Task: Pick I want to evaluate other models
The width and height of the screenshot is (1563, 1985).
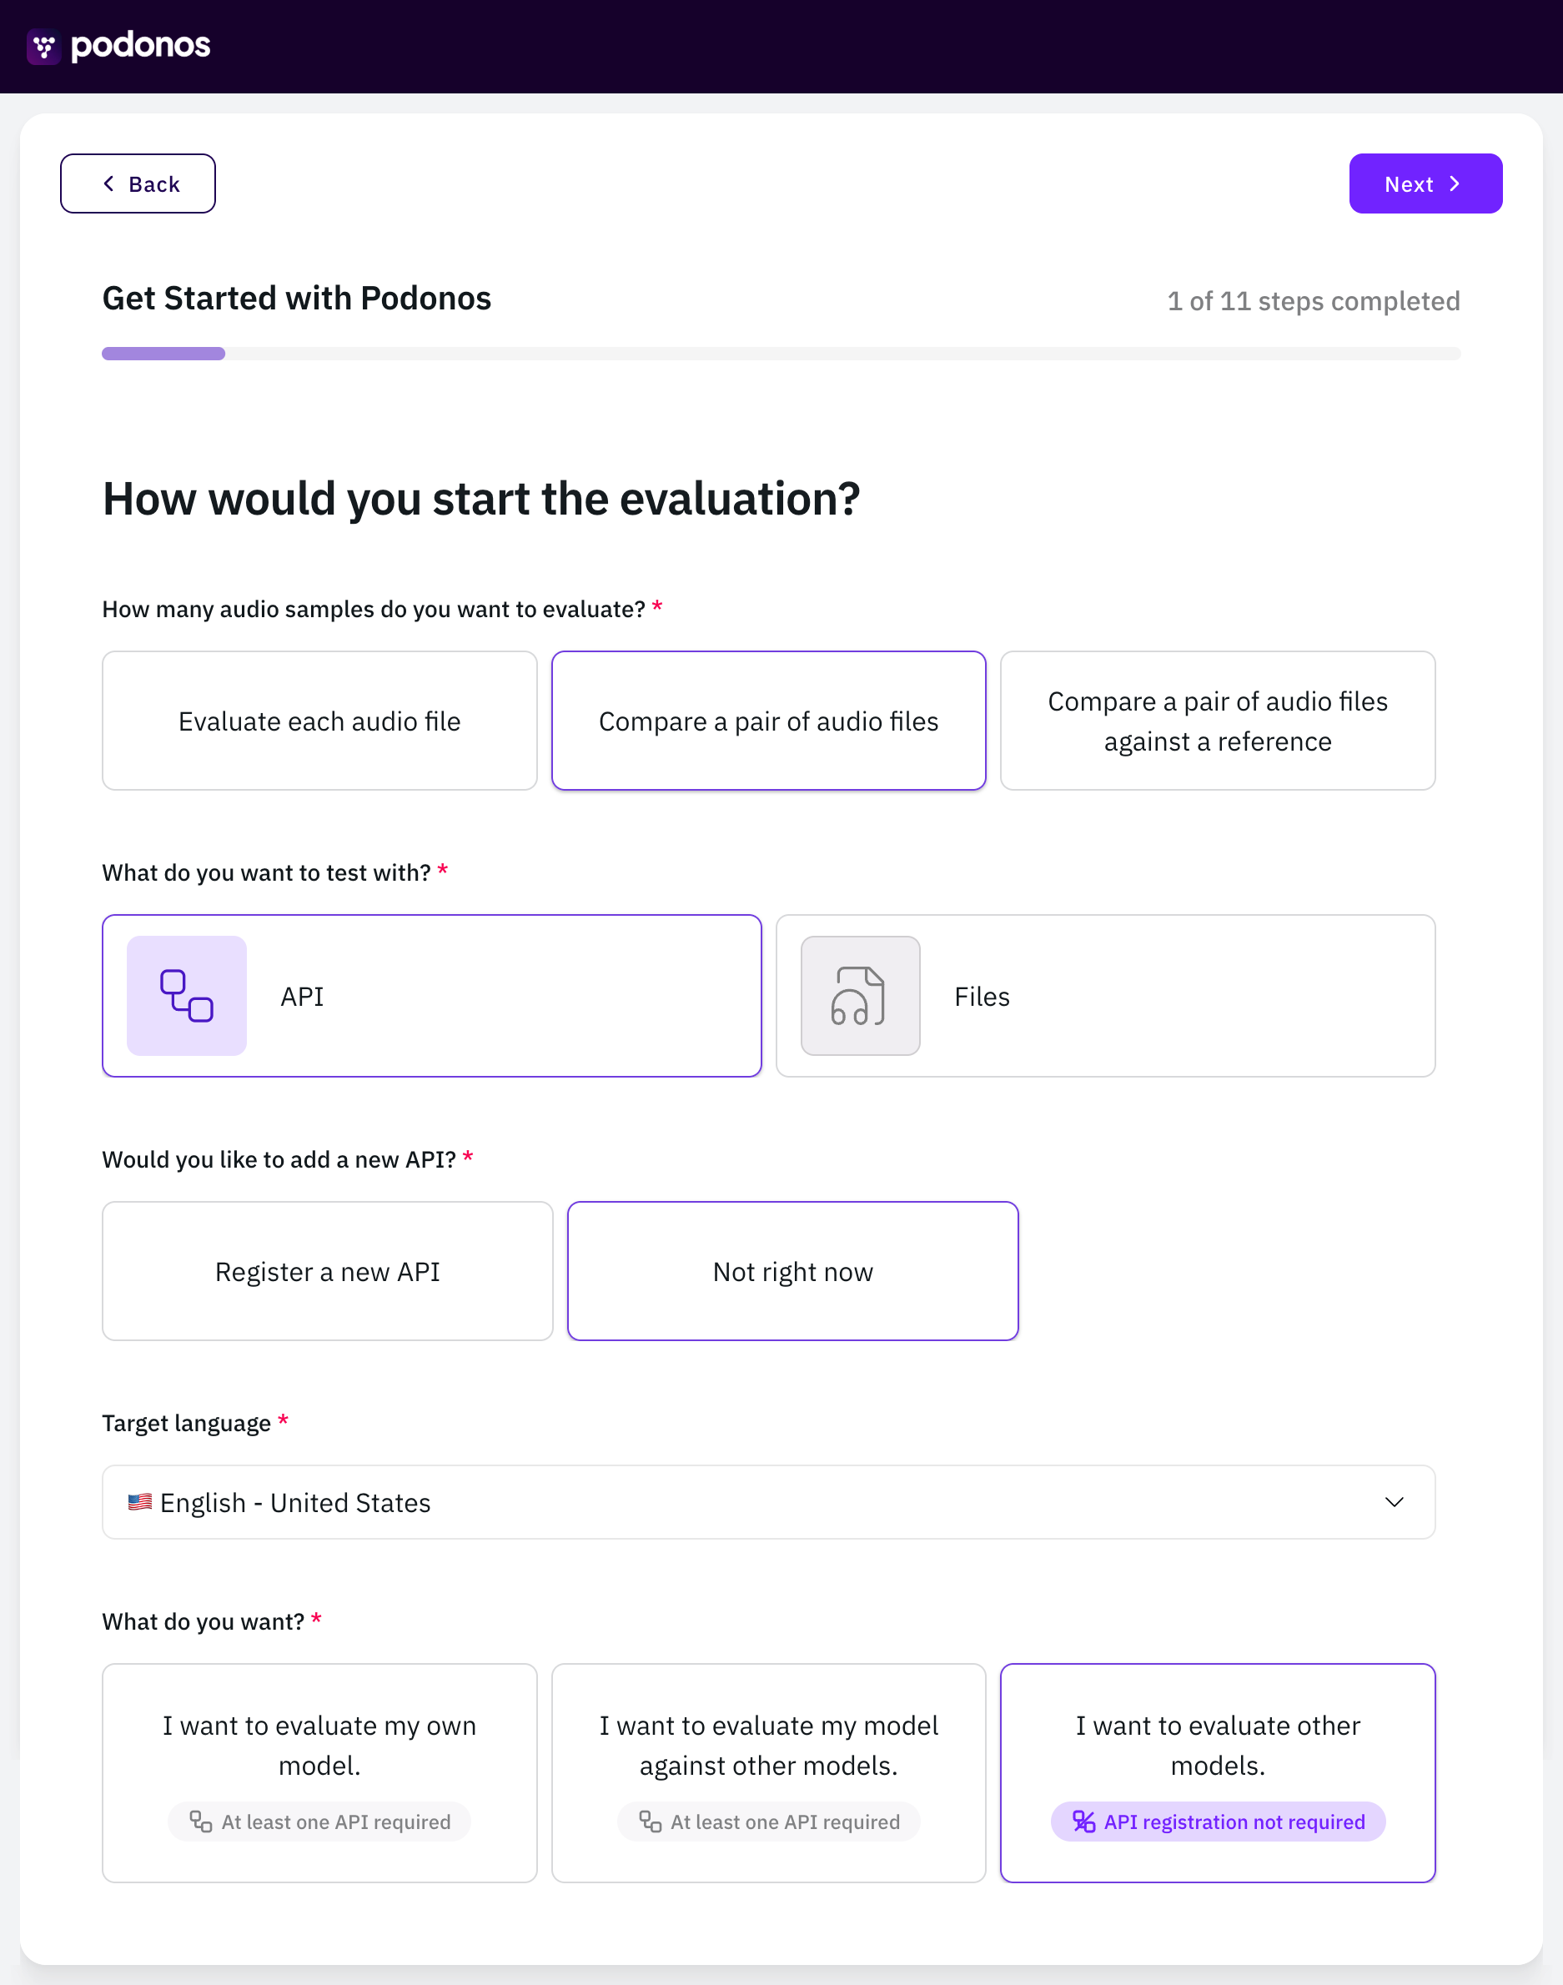Action: [1217, 1772]
